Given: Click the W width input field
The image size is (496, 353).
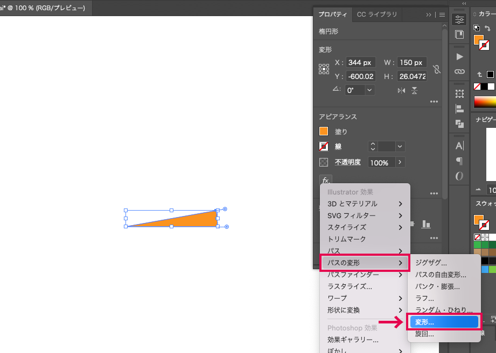Looking at the screenshot, I should tap(412, 62).
